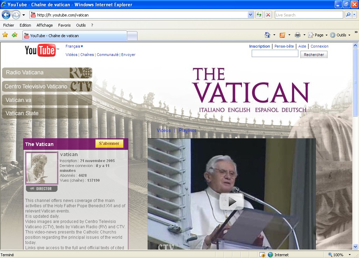Open a new blank tab
This screenshot has height=258, width=359.
pos(132,36)
